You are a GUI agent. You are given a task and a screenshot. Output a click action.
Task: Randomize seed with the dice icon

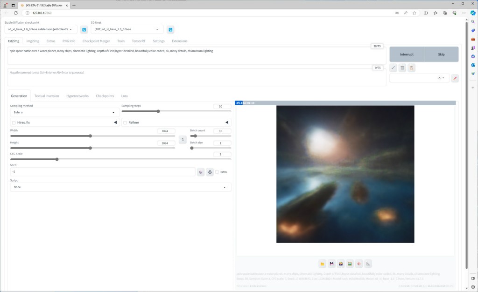click(201, 172)
